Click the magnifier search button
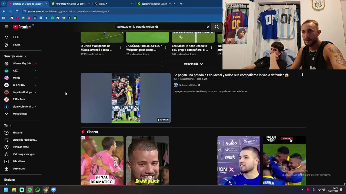This screenshot has height=194, width=346. [x=217, y=27]
